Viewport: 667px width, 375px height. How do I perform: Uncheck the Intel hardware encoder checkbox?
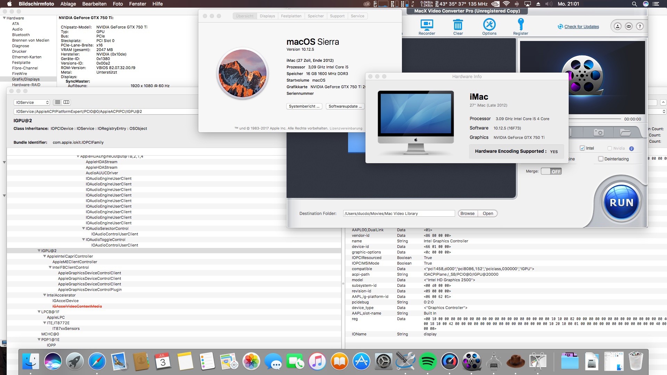pos(582,148)
